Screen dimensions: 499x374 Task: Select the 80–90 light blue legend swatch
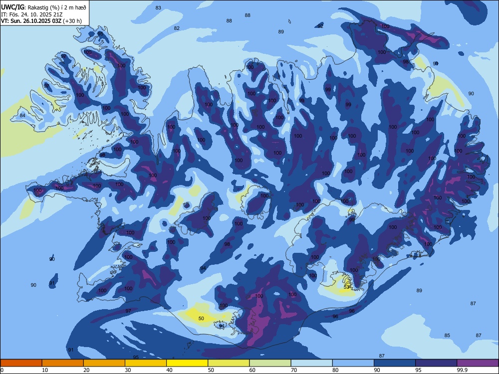pyautogui.click(x=353, y=363)
